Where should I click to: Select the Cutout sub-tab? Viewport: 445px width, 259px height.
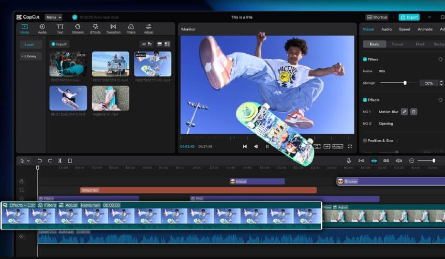click(x=397, y=44)
